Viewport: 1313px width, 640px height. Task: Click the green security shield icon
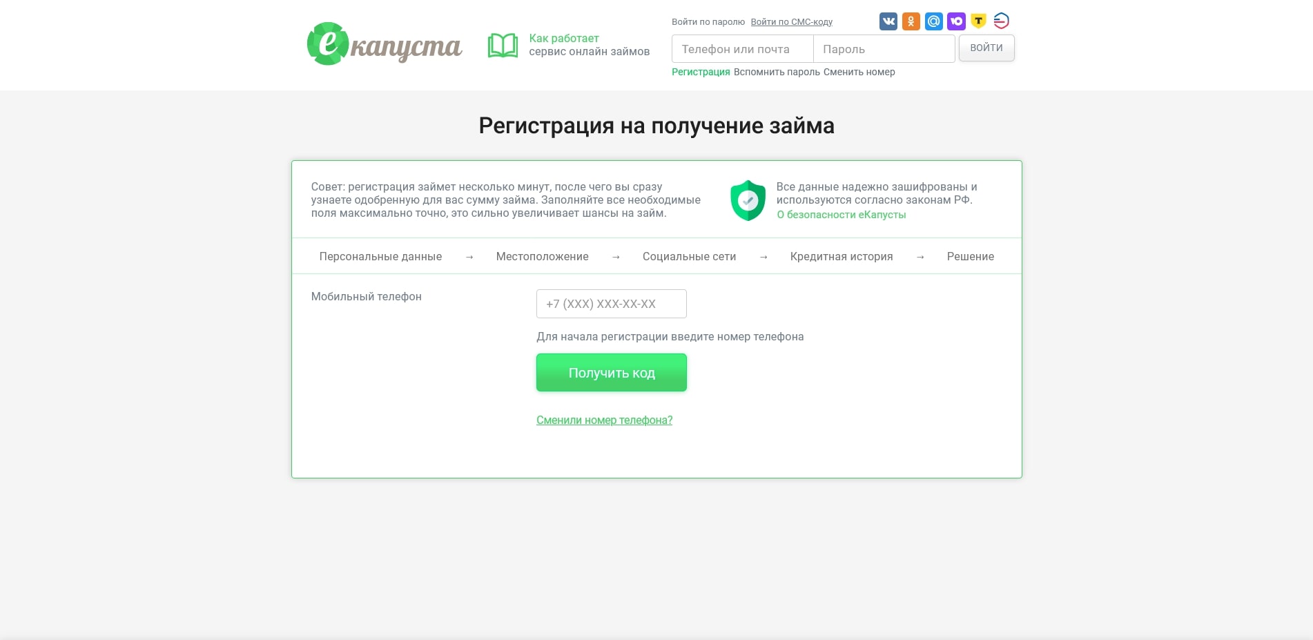point(748,200)
